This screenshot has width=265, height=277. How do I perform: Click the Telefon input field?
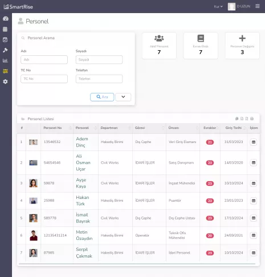tap(99, 79)
